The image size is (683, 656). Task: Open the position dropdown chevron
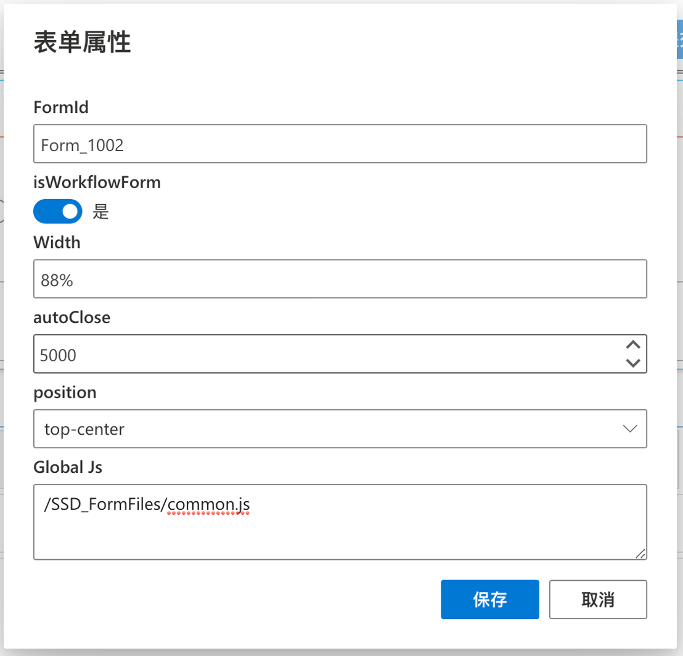pyautogui.click(x=630, y=428)
